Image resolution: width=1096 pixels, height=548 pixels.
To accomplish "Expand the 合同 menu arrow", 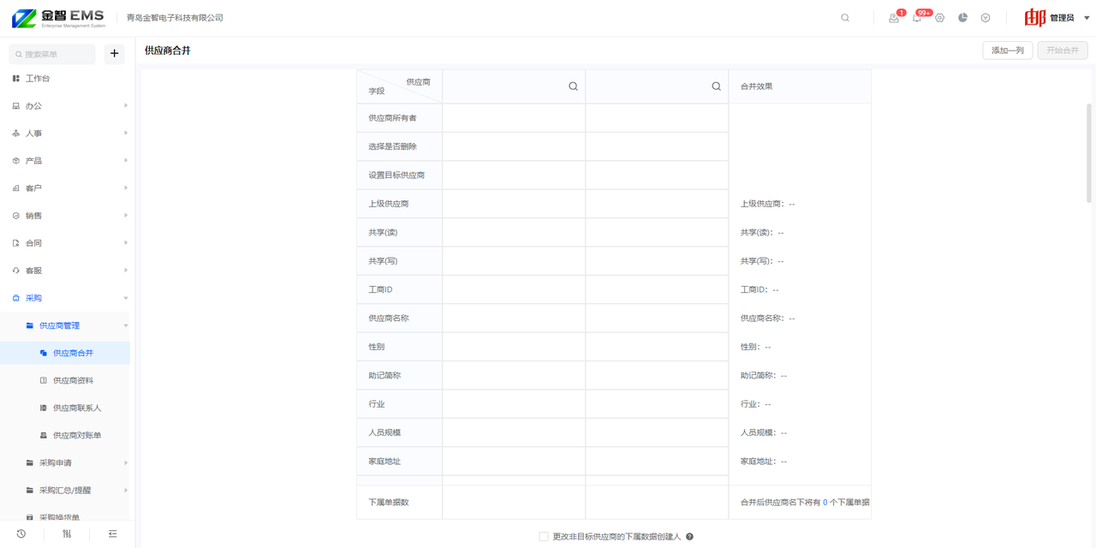I will click(x=126, y=243).
